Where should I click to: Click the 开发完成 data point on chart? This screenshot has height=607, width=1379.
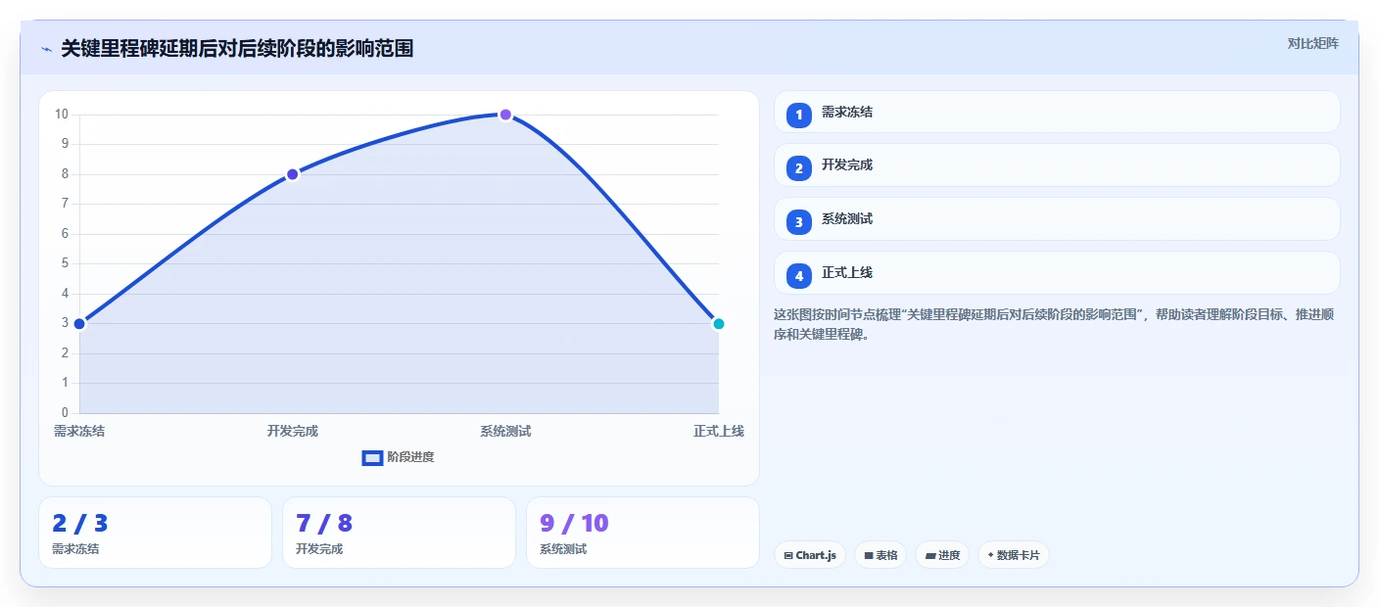pos(292,174)
